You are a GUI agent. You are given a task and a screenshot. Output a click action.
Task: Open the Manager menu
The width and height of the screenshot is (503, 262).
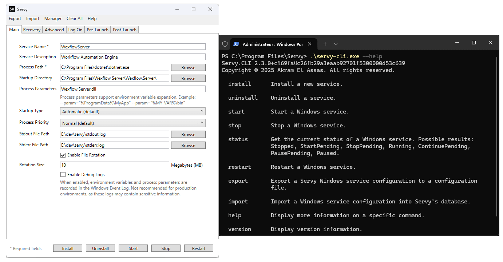click(53, 18)
